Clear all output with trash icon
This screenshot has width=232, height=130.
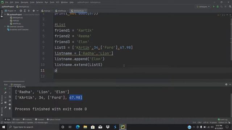coord(10,108)
